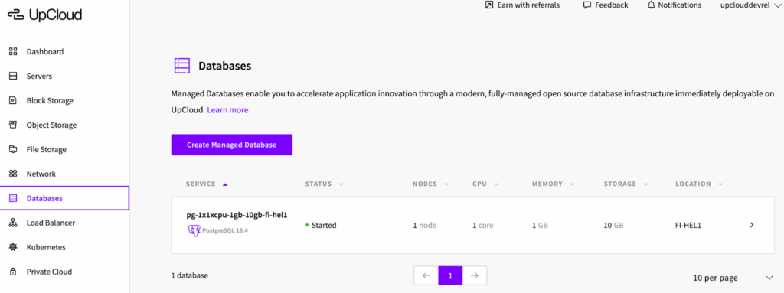This screenshot has width=784, height=293.
Task: Open the 10 per page dropdown
Action: coord(733,278)
